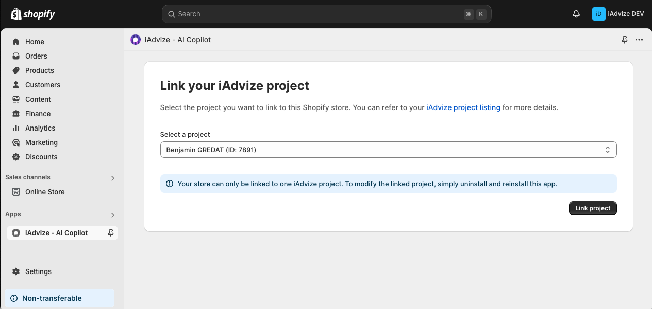Screen dimensions: 652x309
Task: Focus the Search field
Action: [x=326, y=14]
